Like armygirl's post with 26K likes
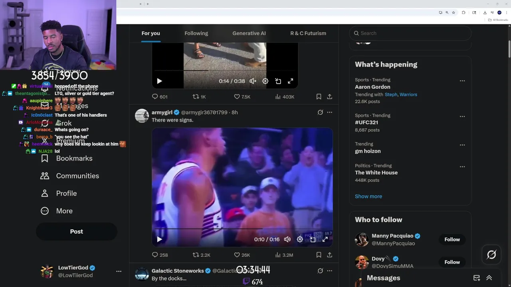This screenshot has width=511, height=287. pyautogui.click(x=242, y=255)
